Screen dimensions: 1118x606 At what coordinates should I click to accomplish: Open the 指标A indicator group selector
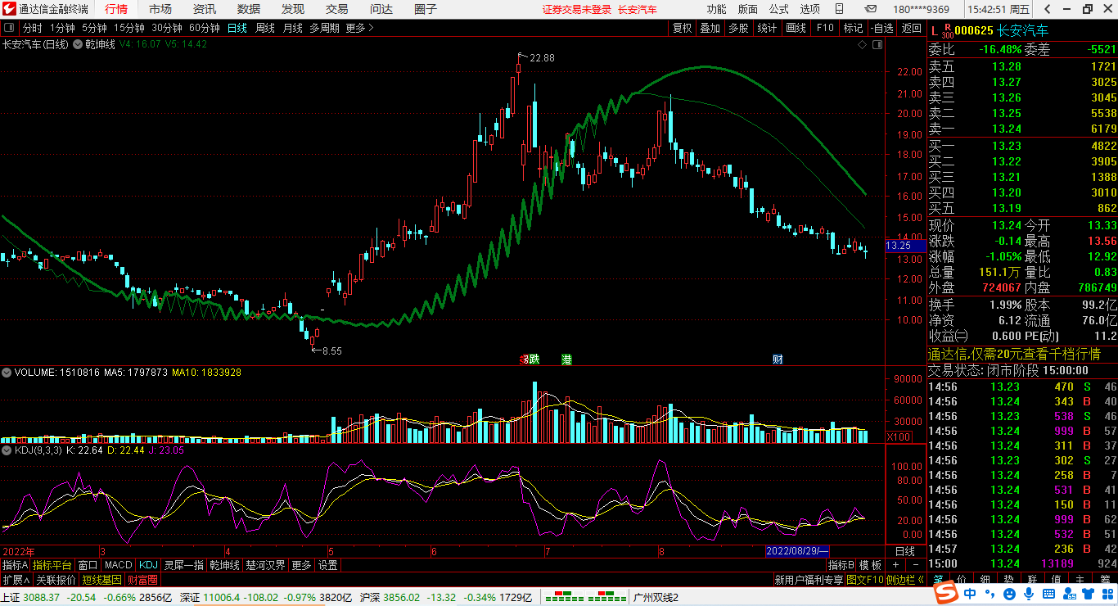tap(15, 565)
